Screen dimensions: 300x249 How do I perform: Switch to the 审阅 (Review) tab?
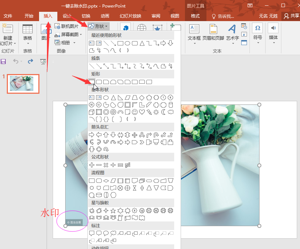[x=156, y=16]
